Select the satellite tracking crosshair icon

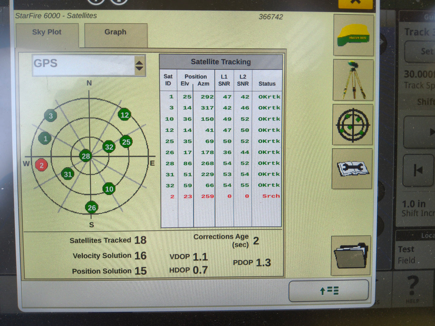coord(353,125)
